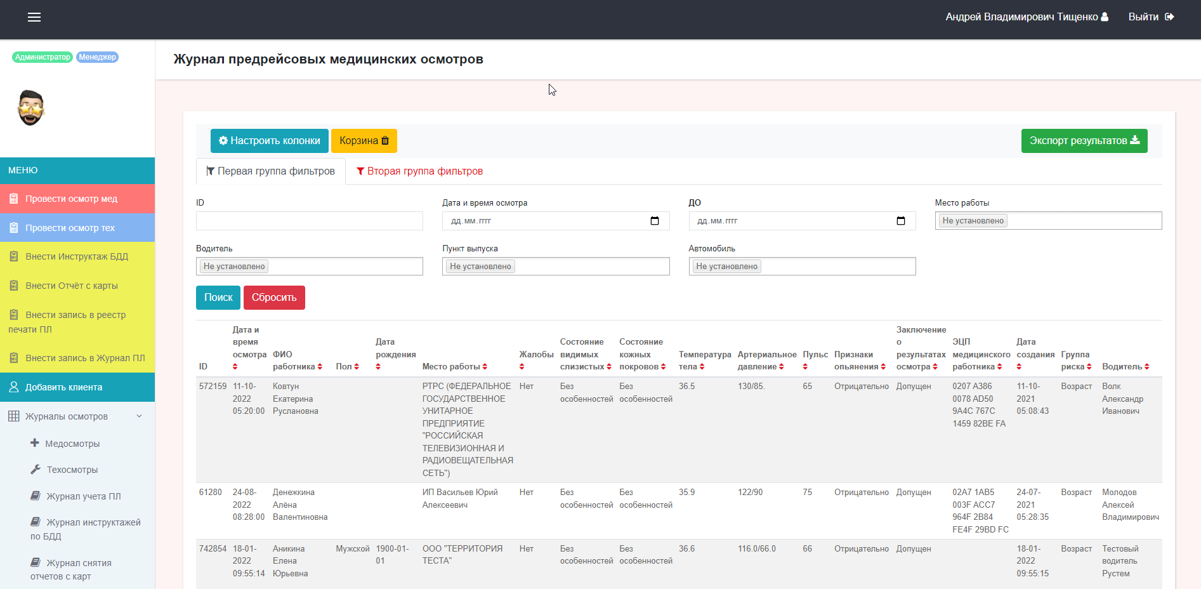The height and width of the screenshot is (589, 1201).
Task: Open the hamburger menu icon
Action: pyautogui.click(x=34, y=17)
